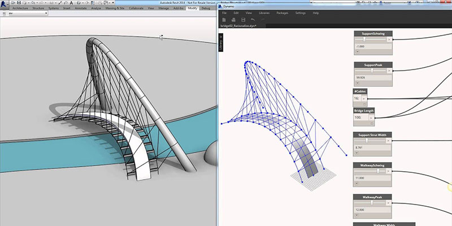Screen dimensions: 452x226
Task: Open the Add-Ins ribbon tab
Action: 178,8
